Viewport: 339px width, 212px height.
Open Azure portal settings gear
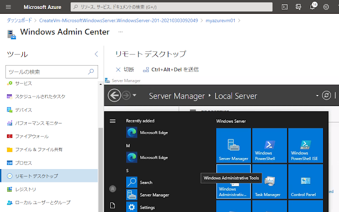[x=326, y=7]
